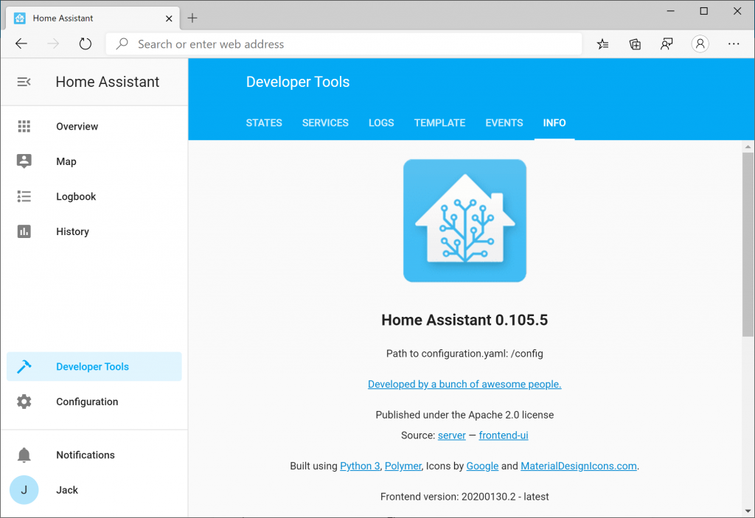Click the address bar search field
The height and width of the screenshot is (518, 755).
click(344, 44)
